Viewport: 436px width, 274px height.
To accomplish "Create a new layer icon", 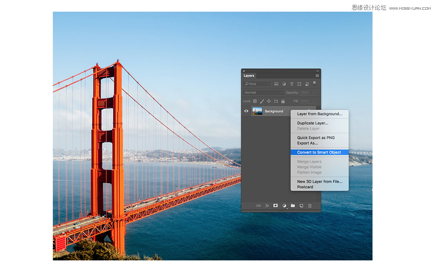I will tap(301, 206).
